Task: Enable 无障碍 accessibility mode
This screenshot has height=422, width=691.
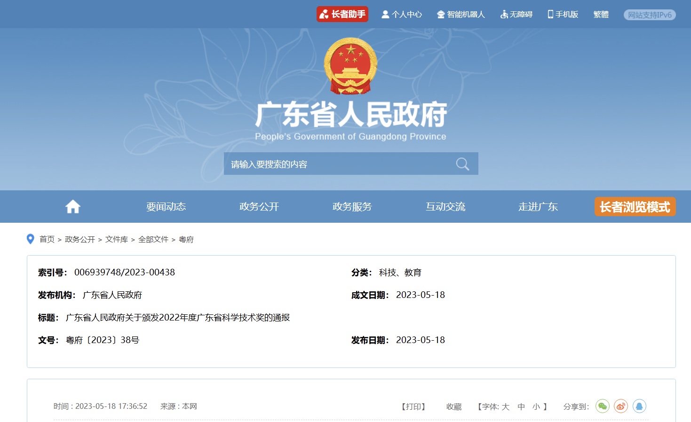Action: coord(516,15)
